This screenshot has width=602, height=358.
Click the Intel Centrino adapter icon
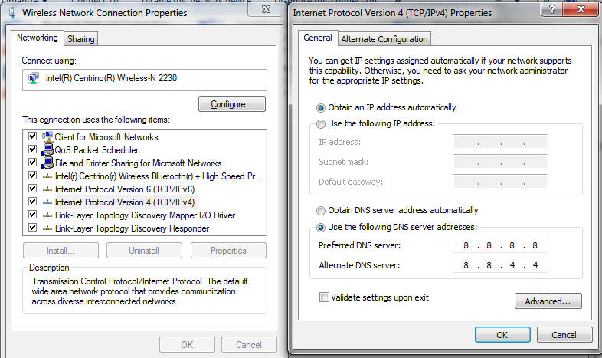34,79
